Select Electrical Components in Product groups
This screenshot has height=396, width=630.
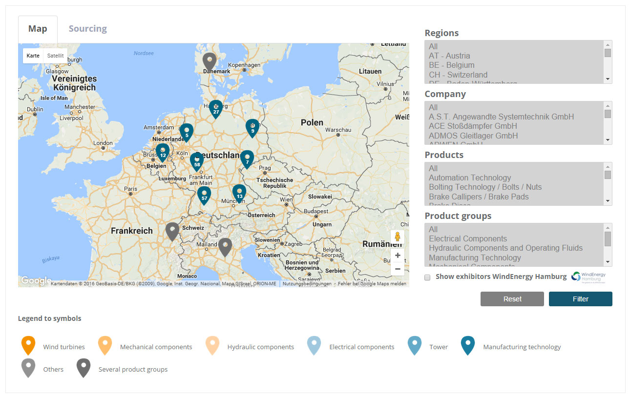(x=514, y=239)
